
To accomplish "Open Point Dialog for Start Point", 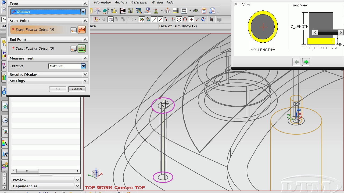I will click(x=74, y=30).
